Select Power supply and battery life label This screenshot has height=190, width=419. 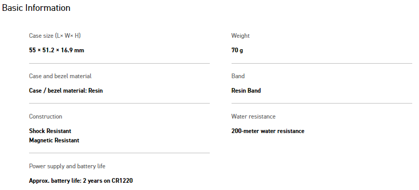(x=67, y=166)
